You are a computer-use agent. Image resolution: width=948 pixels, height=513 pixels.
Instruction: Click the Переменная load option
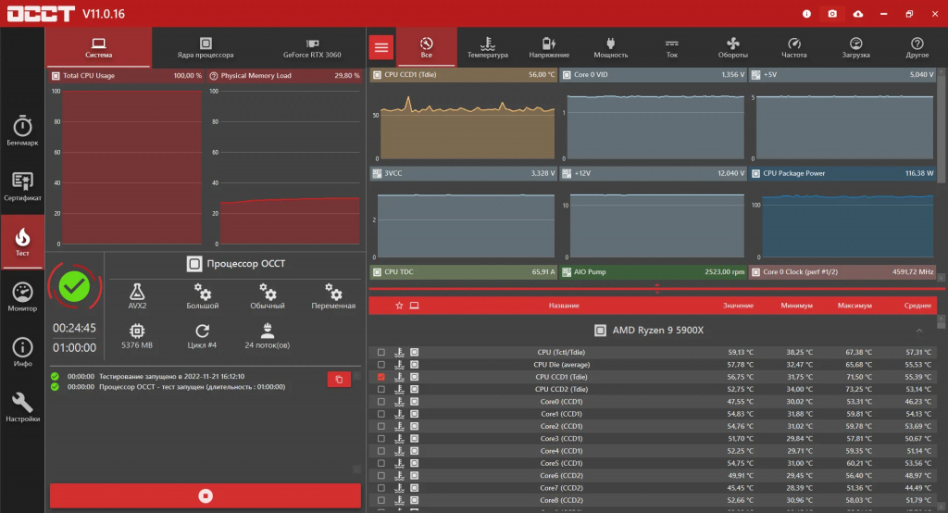(x=333, y=296)
